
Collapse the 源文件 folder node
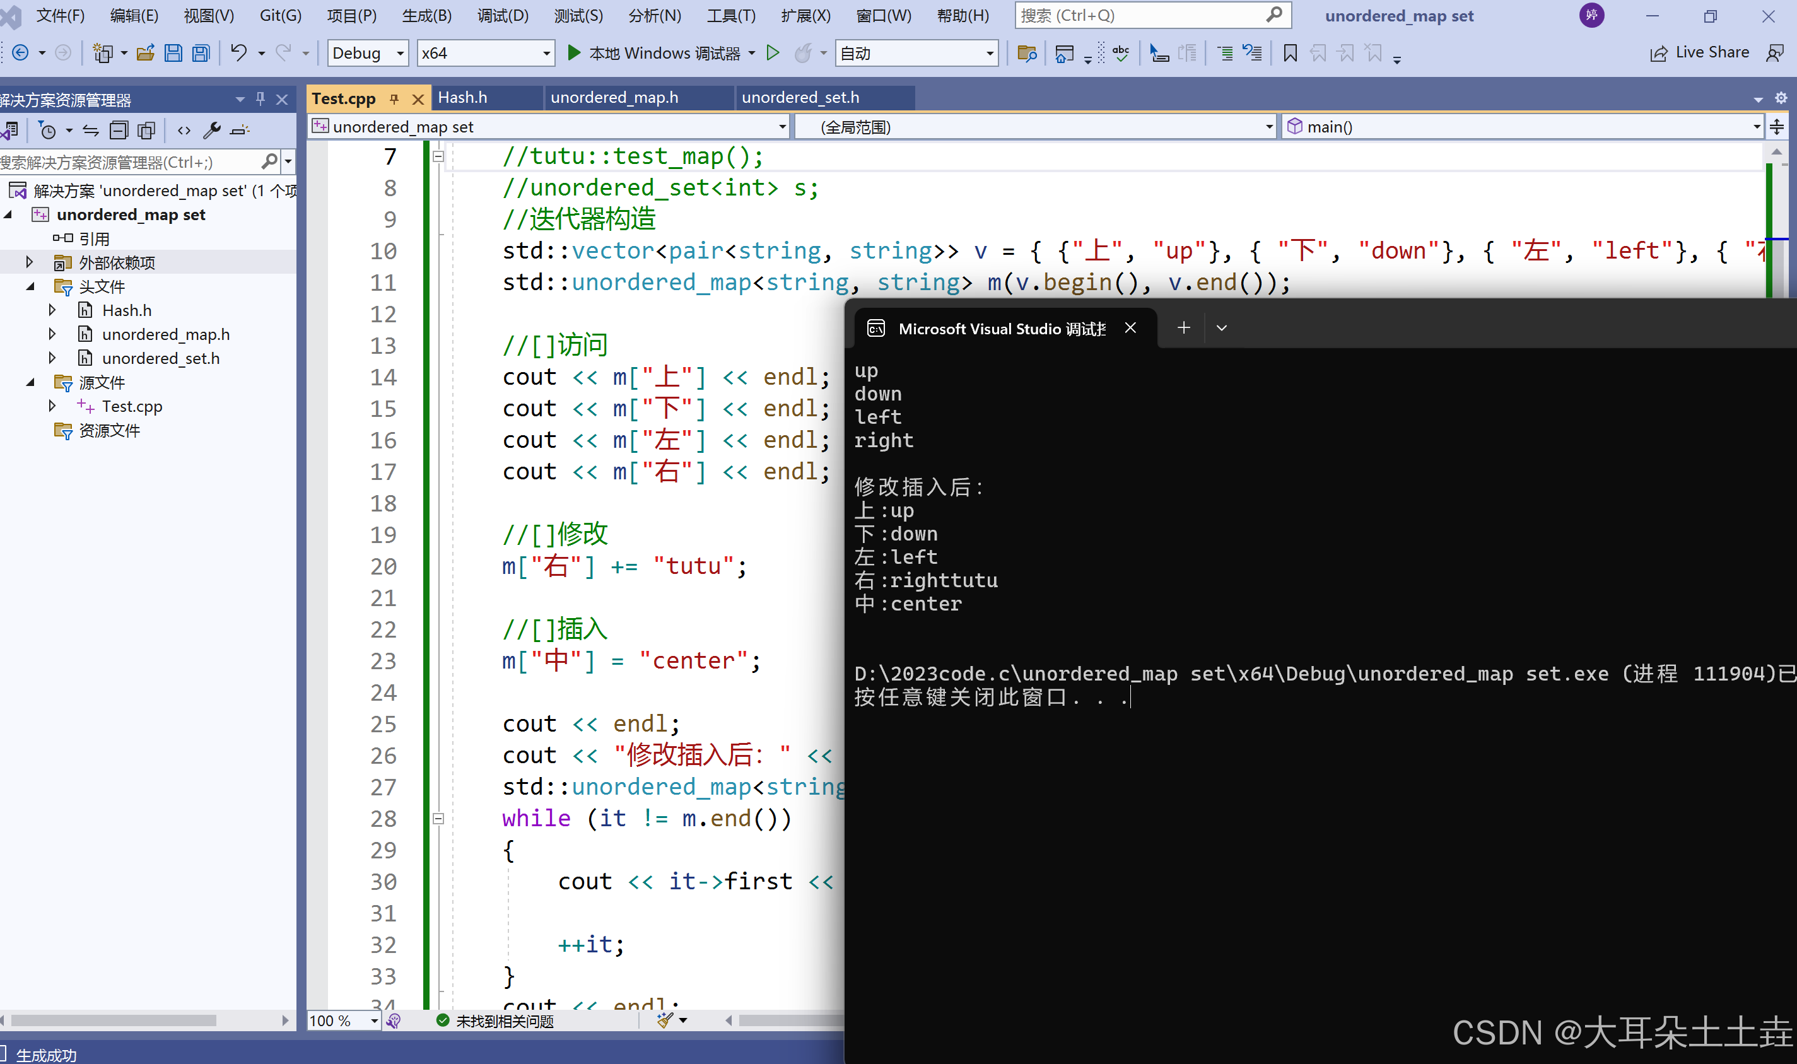tap(30, 382)
